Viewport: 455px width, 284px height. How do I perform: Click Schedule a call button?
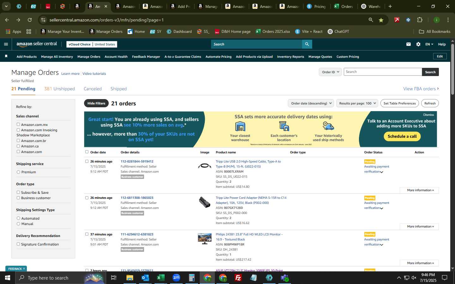[x=402, y=136]
